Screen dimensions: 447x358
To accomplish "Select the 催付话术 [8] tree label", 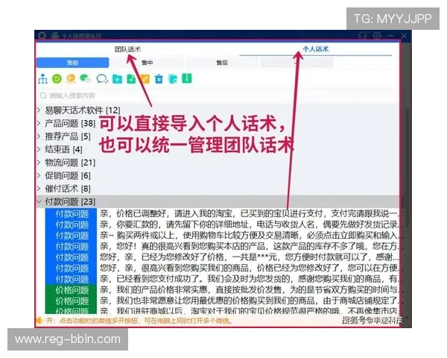I will [x=68, y=189].
